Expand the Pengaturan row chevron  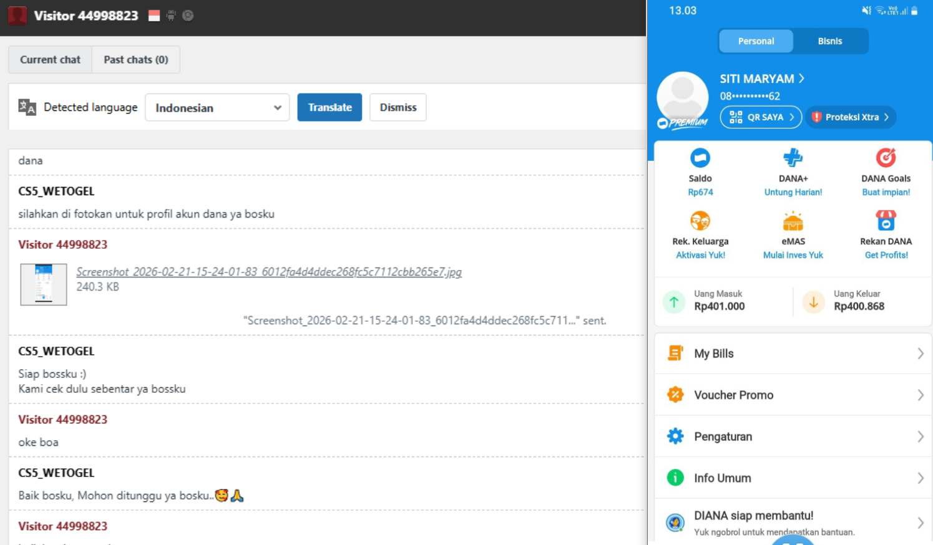921,436
